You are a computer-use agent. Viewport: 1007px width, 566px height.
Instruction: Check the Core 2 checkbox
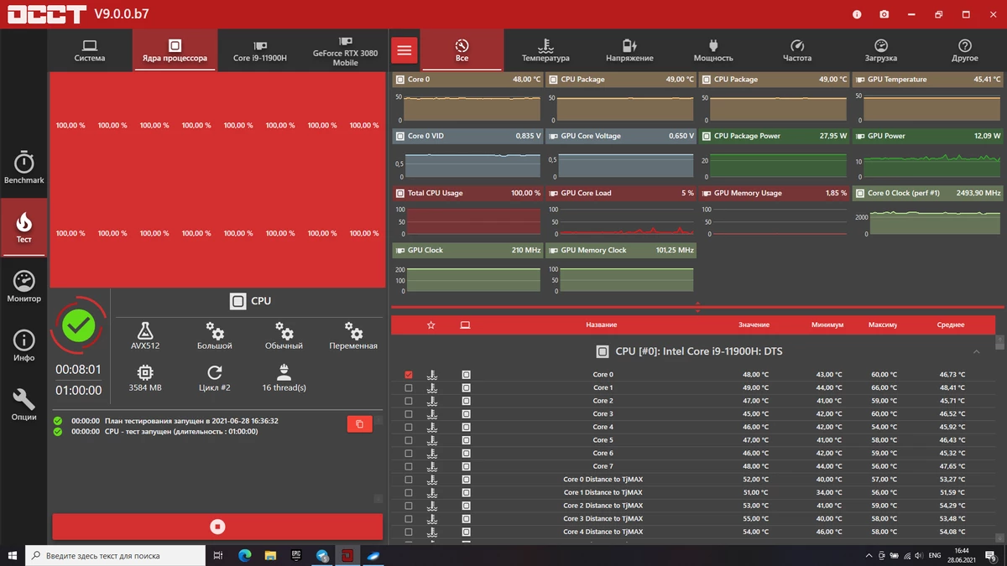point(409,401)
